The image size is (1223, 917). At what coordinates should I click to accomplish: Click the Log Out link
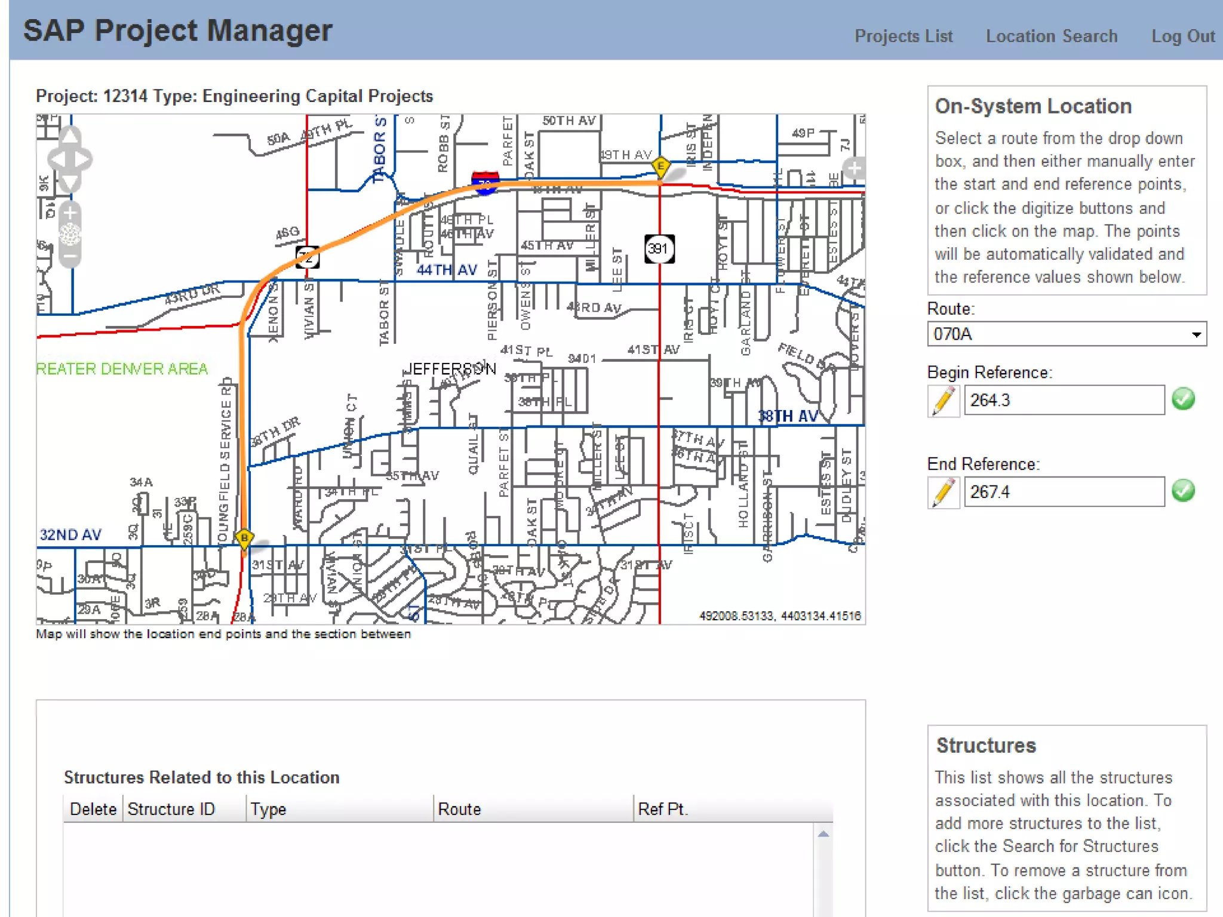[x=1182, y=36]
